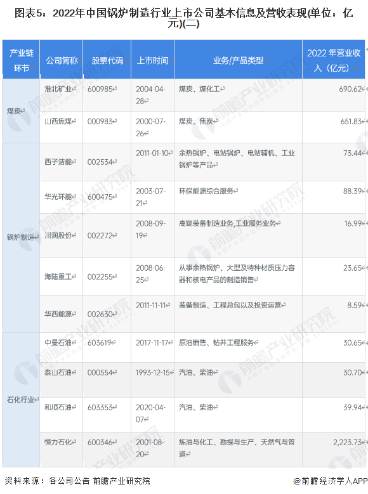Click the 业务/产品类型 column header
Screen dimensions: 368x494
coord(239,60)
